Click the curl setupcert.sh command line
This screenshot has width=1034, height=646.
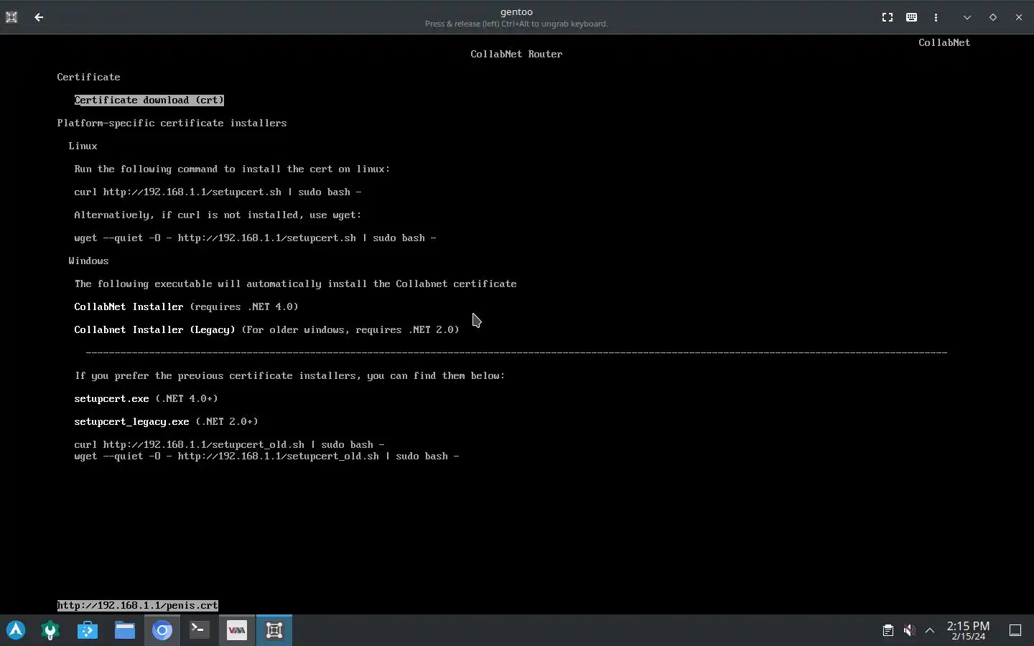coord(218,192)
